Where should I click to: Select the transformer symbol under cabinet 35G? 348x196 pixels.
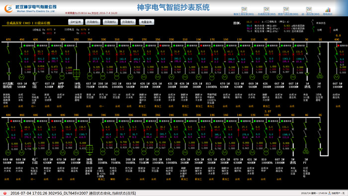[89, 76]
